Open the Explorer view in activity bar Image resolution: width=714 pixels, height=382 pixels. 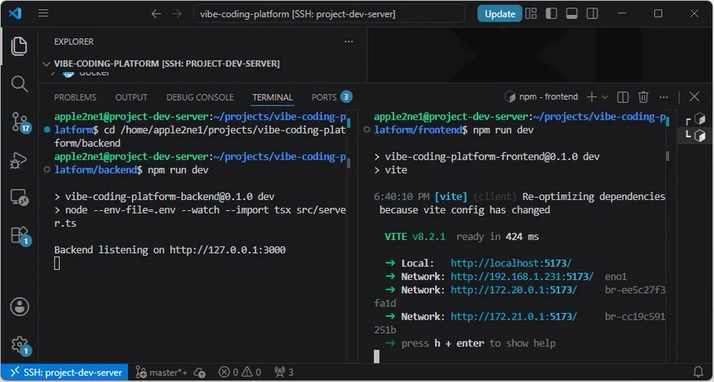[x=18, y=46]
